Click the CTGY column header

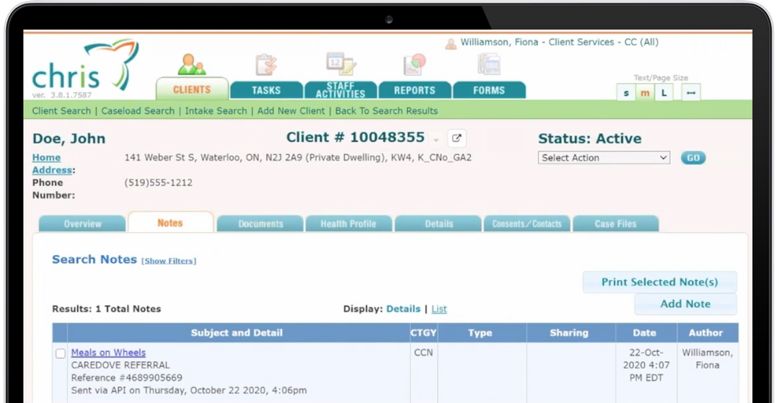(424, 333)
